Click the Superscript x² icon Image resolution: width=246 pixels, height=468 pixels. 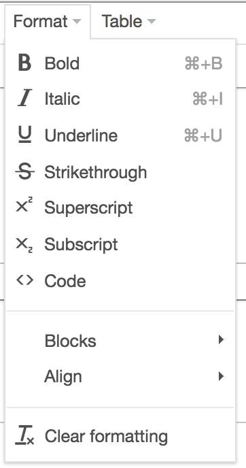click(24, 206)
